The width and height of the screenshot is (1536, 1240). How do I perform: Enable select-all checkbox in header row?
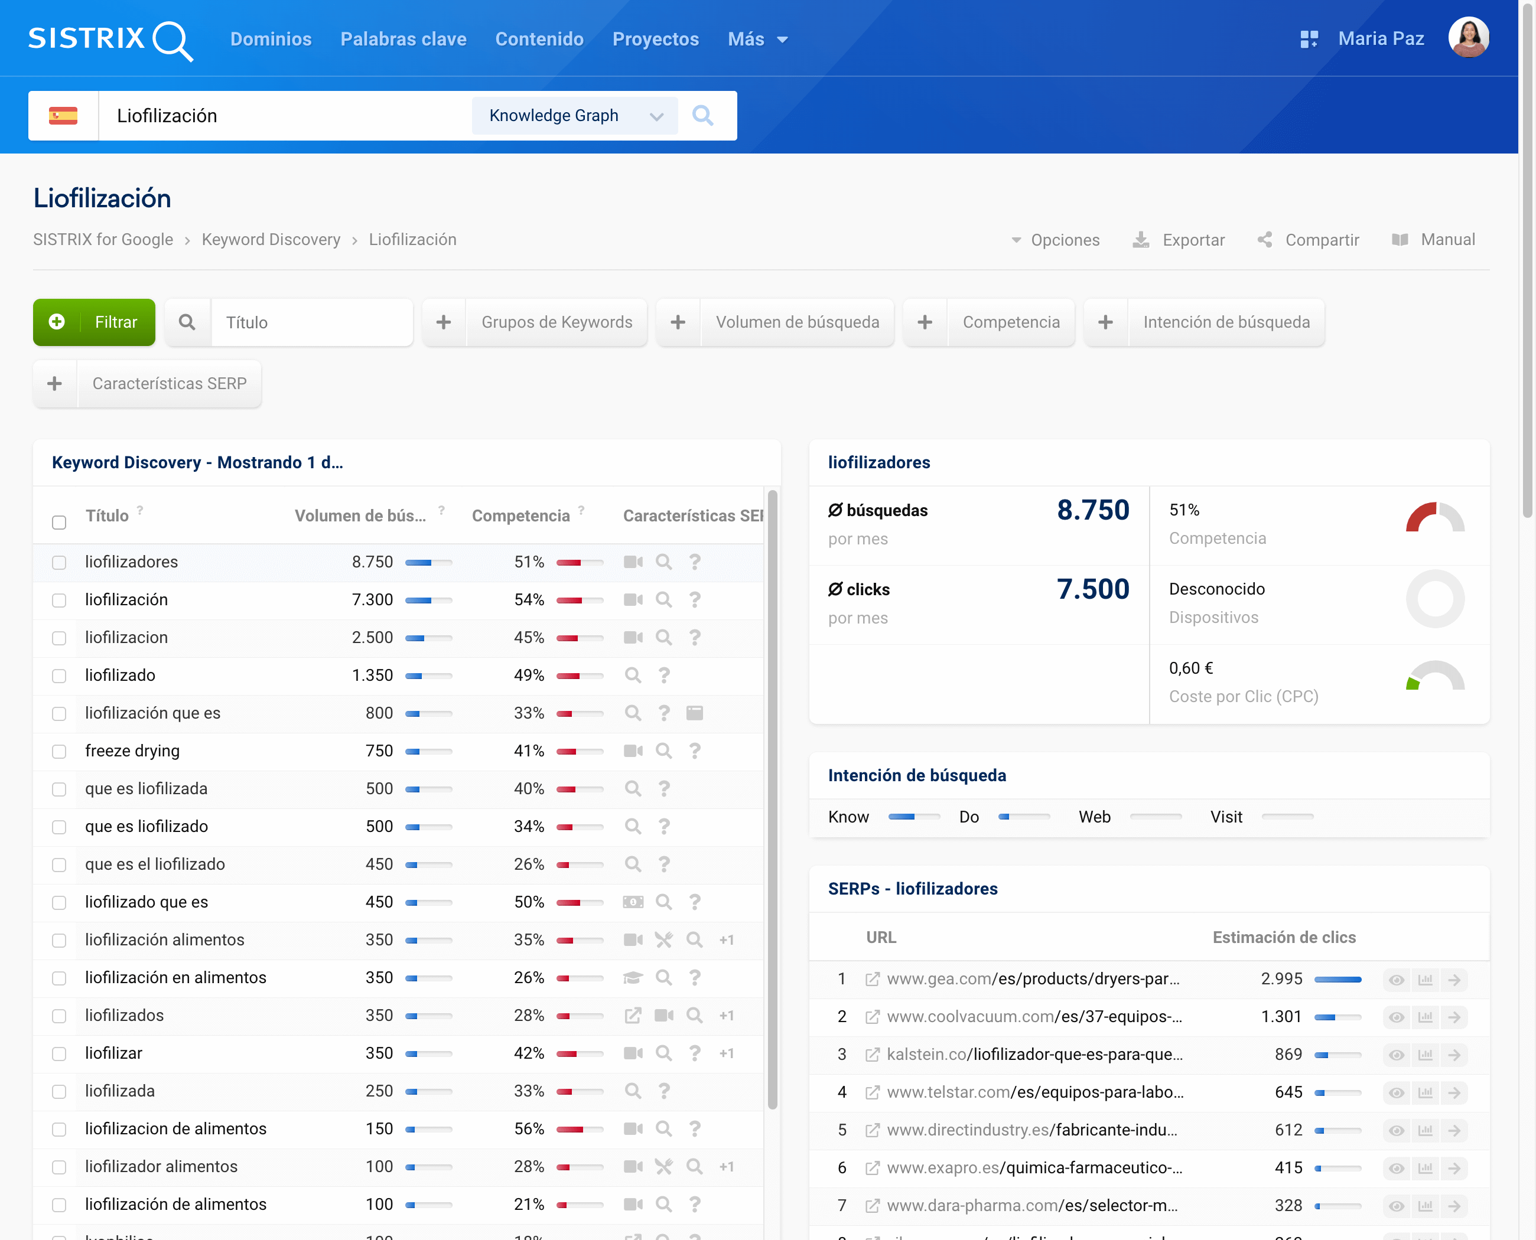point(60,517)
